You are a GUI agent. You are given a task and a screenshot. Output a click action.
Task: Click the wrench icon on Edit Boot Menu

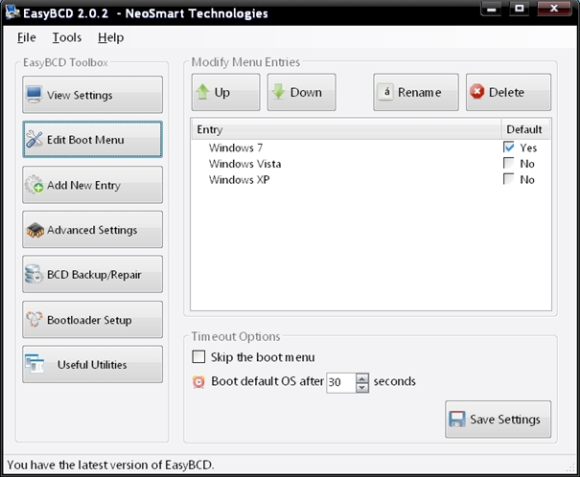click(35, 139)
